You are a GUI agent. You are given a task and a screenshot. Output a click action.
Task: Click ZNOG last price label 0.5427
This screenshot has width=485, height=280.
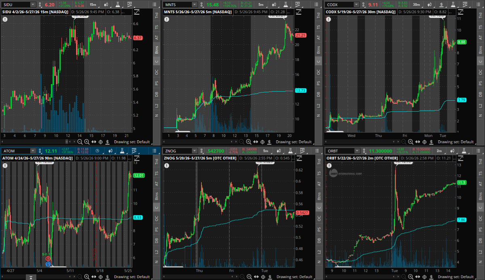point(302,213)
